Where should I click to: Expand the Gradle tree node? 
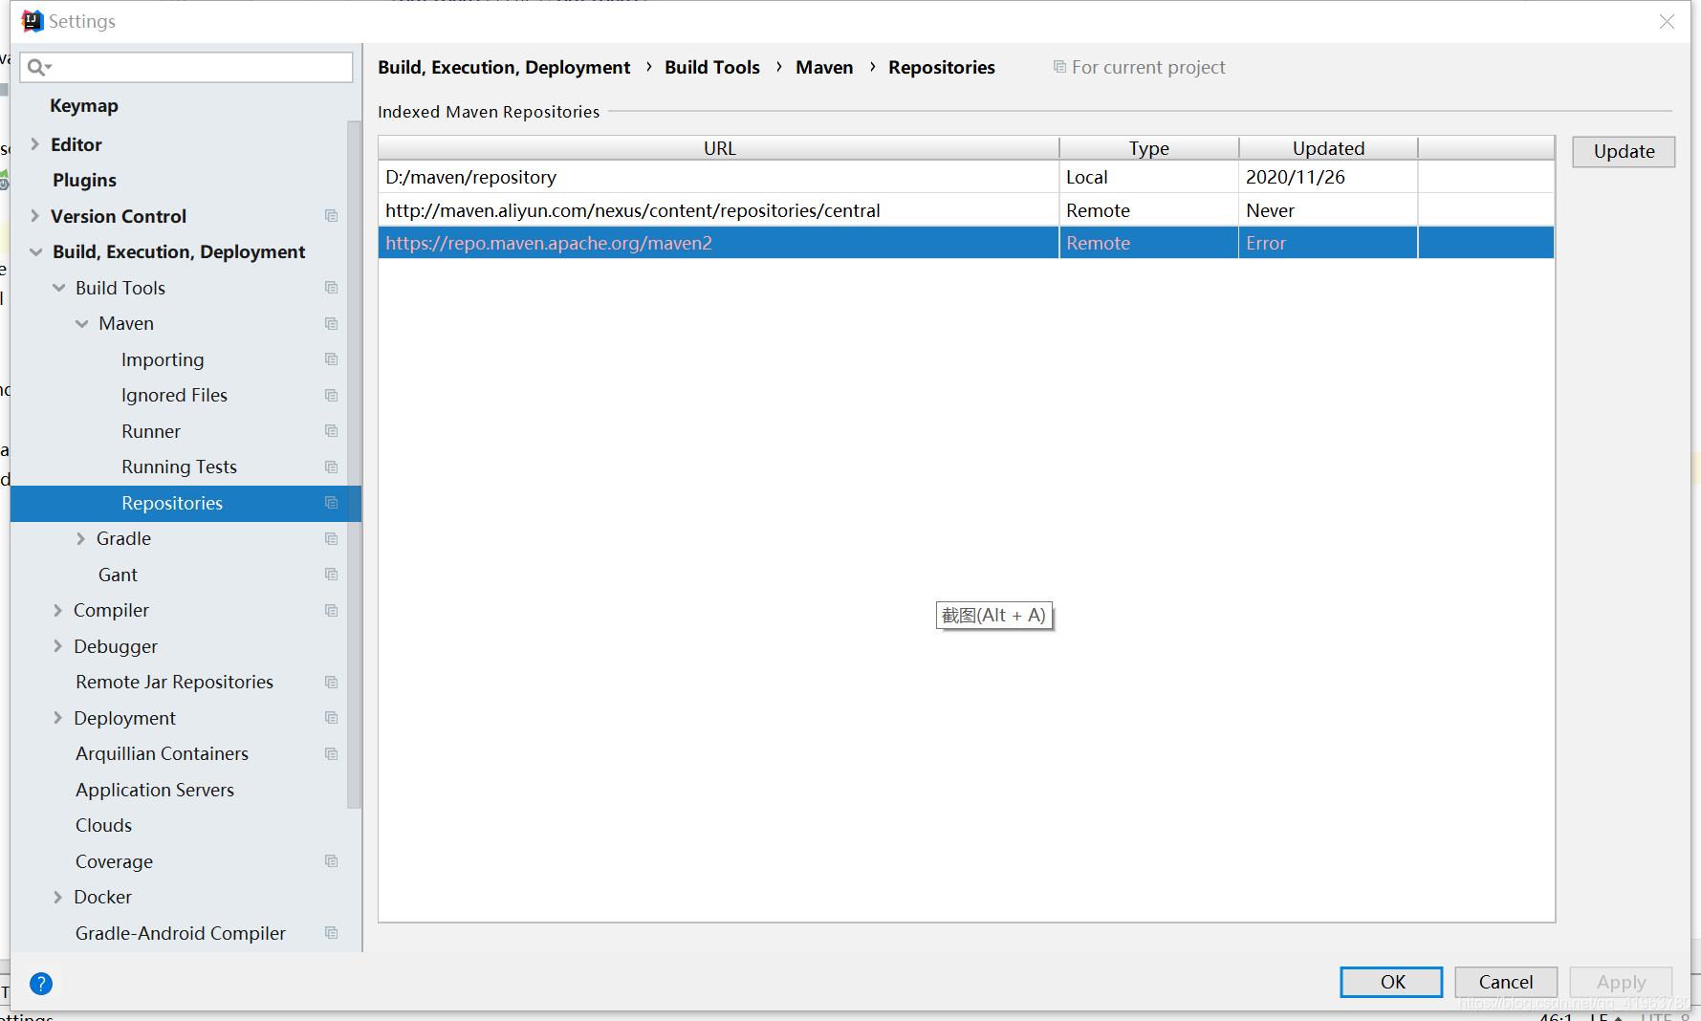pos(81,539)
